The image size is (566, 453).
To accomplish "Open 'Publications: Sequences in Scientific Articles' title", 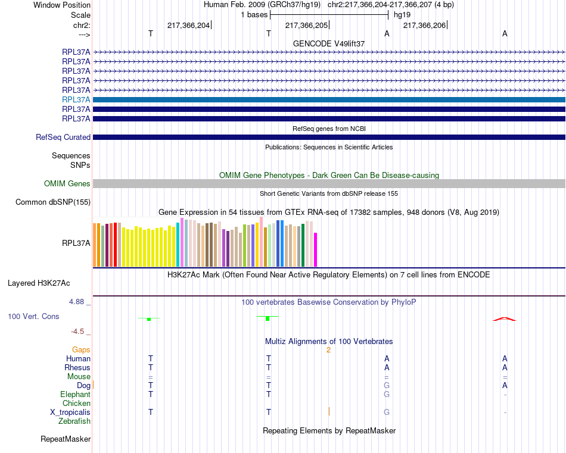I will (x=329, y=147).
